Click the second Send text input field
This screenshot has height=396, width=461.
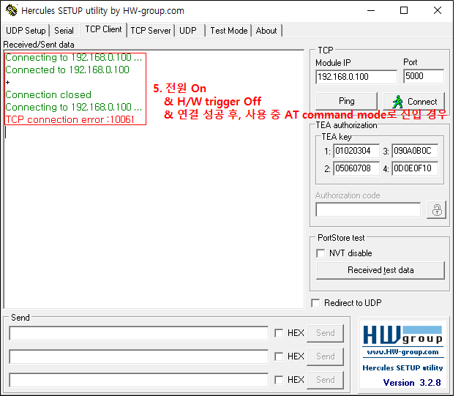(139, 356)
